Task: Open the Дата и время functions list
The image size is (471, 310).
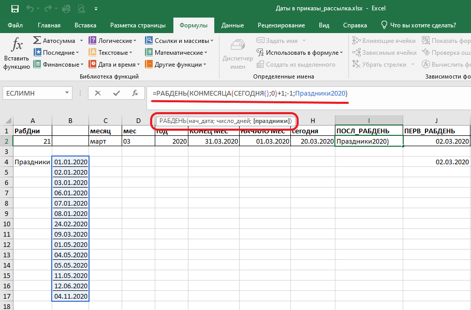Action: 114,64
